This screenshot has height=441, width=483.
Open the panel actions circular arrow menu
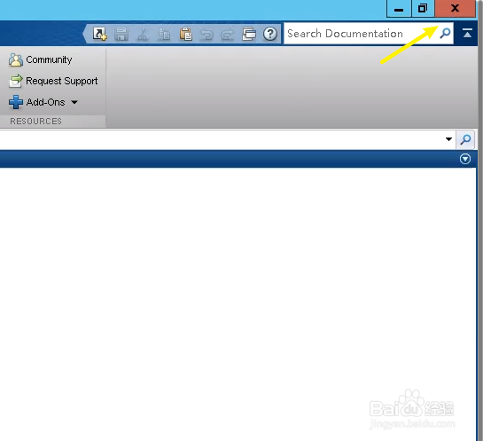[x=464, y=159]
